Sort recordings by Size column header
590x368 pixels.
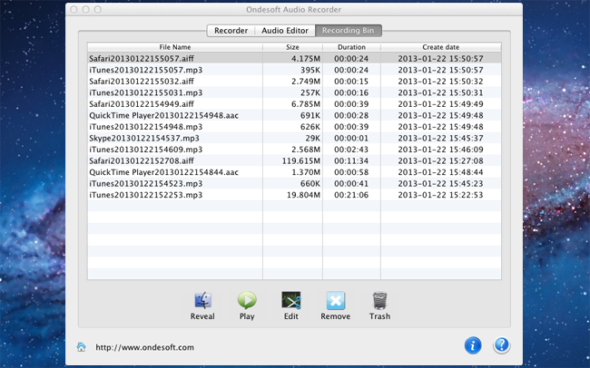tap(292, 47)
